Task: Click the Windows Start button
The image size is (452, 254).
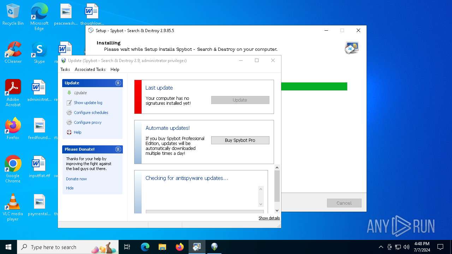Action: 8,247
